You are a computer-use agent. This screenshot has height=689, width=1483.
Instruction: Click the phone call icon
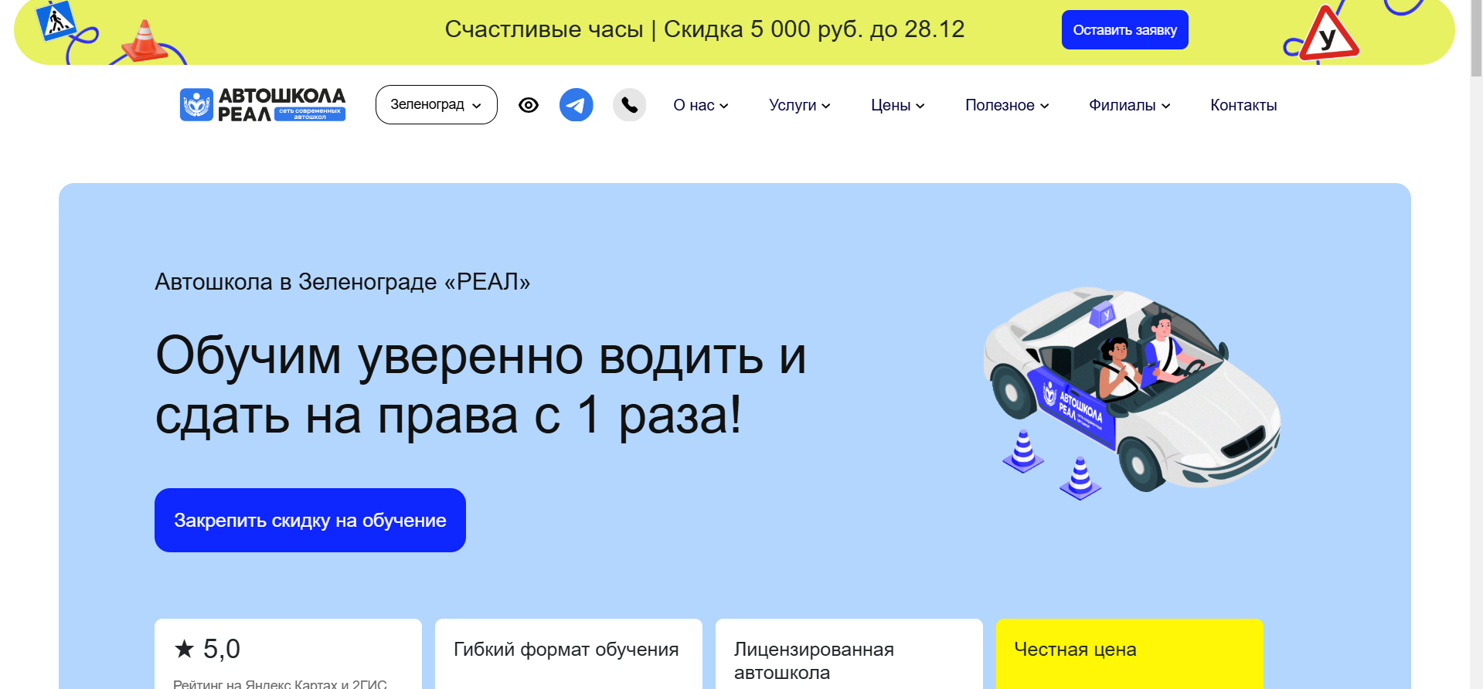(x=630, y=105)
